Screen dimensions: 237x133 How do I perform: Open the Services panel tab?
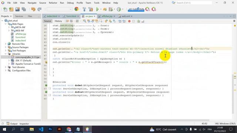19,16
